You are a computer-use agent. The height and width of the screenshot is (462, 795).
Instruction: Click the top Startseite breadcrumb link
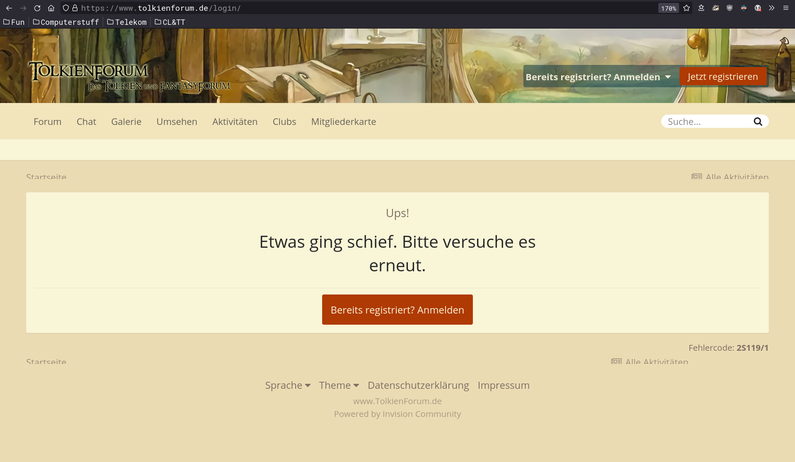click(46, 177)
